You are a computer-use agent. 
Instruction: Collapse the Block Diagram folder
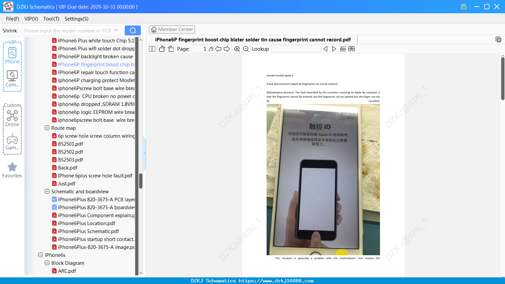pyautogui.click(x=47, y=263)
